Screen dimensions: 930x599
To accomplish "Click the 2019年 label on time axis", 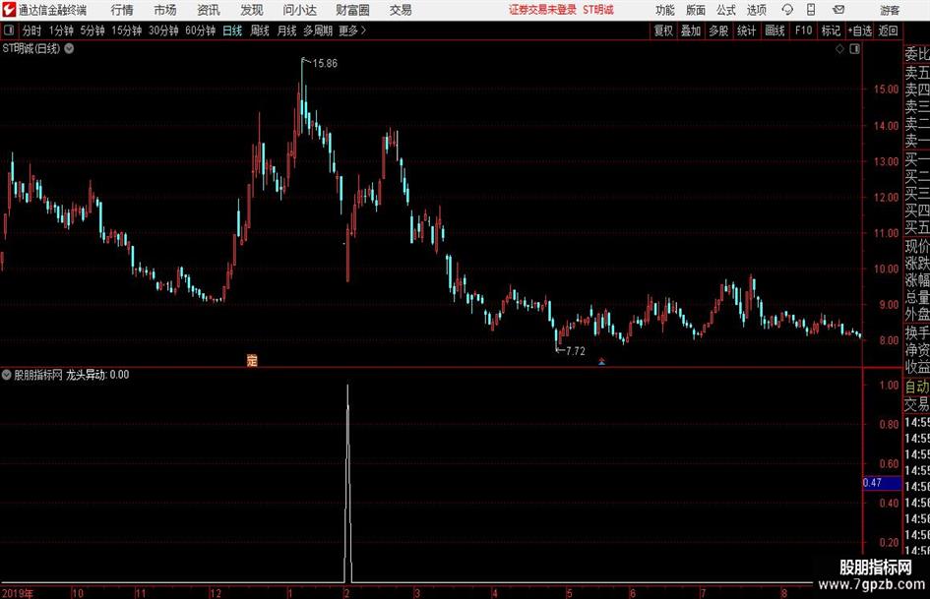I will pyautogui.click(x=18, y=593).
